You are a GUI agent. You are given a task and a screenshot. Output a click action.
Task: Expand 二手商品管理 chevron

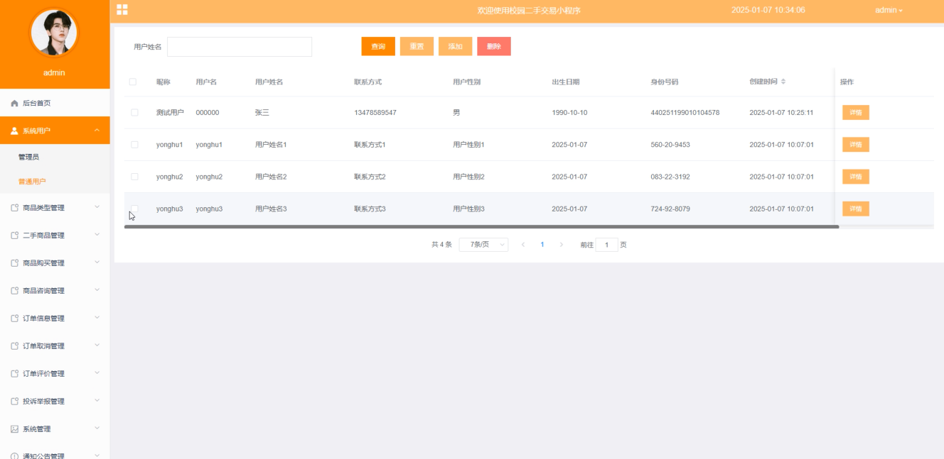click(x=97, y=235)
